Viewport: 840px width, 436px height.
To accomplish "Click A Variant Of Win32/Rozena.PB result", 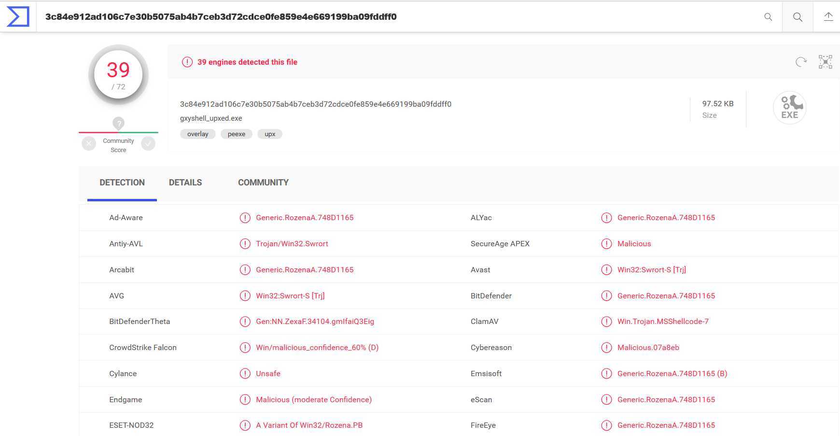I will click(309, 425).
